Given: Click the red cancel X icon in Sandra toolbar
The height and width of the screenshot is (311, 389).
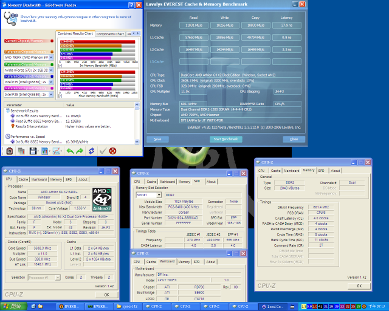Looking at the screenshot, I should pyautogui.click(x=112, y=151).
